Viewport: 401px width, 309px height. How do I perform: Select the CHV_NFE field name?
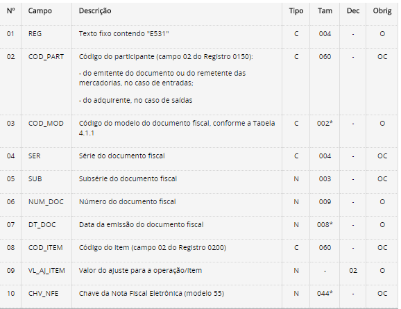pyautogui.click(x=43, y=294)
